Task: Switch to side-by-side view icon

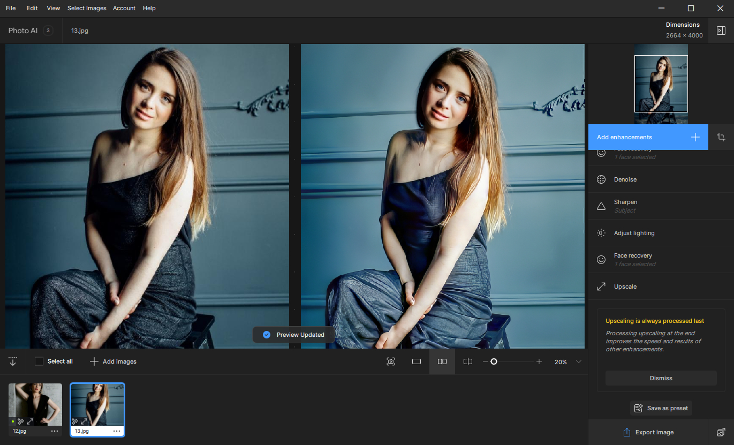Action: point(442,361)
